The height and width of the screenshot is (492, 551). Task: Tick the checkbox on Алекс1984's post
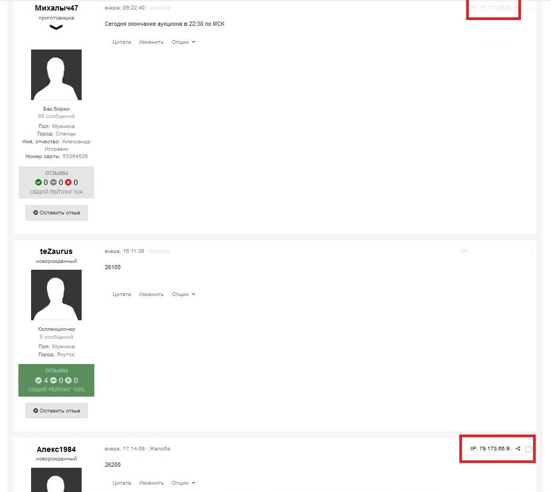528,449
